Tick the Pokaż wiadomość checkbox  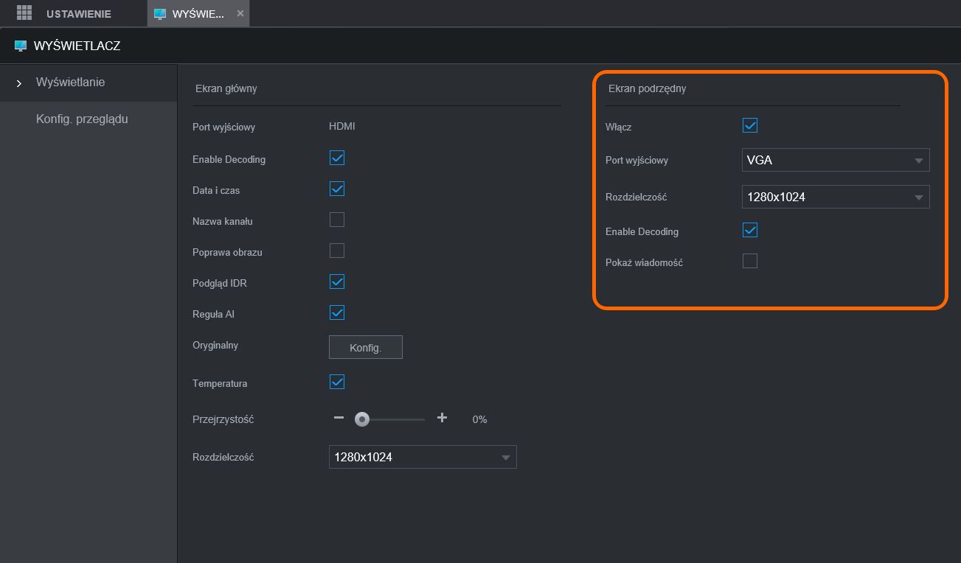750,262
